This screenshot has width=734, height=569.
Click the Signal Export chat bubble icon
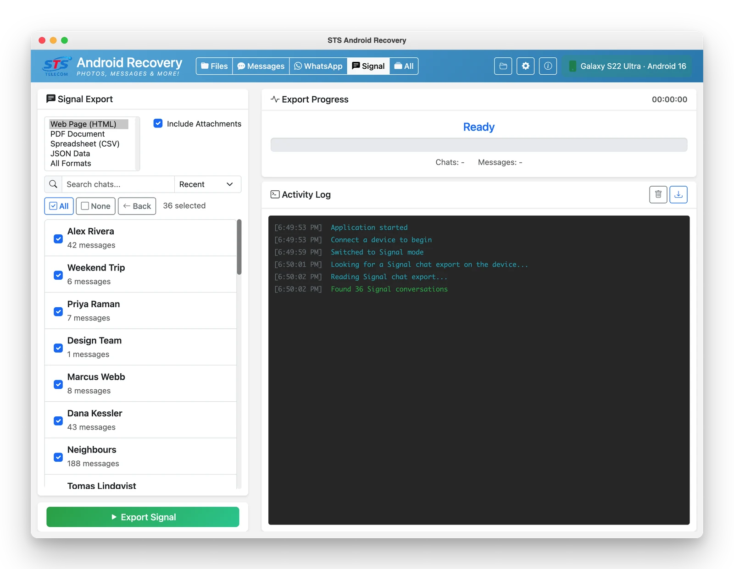(50, 99)
